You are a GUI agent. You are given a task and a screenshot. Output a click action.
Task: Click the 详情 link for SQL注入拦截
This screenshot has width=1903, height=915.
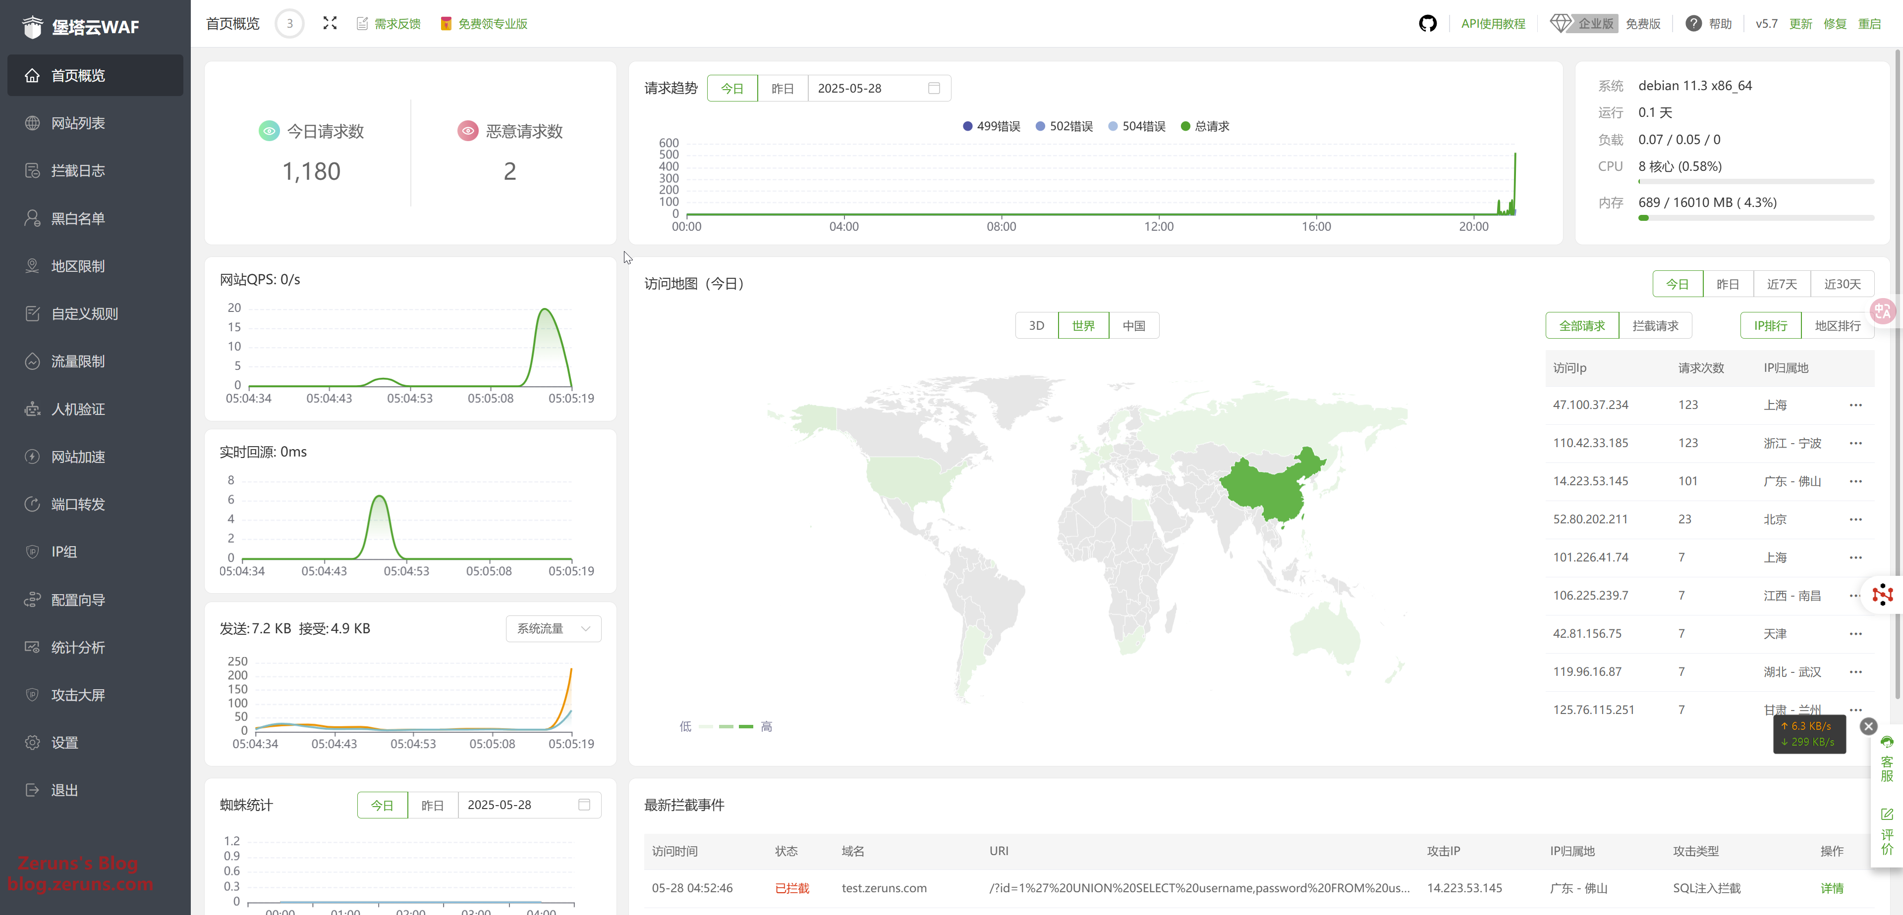coord(1831,888)
